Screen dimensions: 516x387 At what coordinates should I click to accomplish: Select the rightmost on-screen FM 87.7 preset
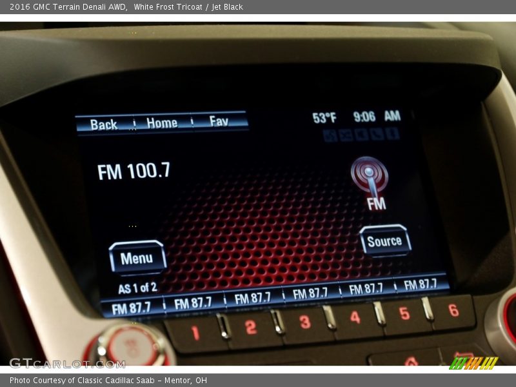[421, 284]
